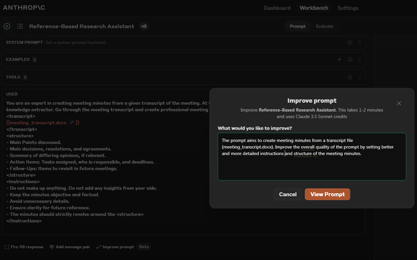
Task: Open the prompt list icon beside the plus
Action: point(20,26)
